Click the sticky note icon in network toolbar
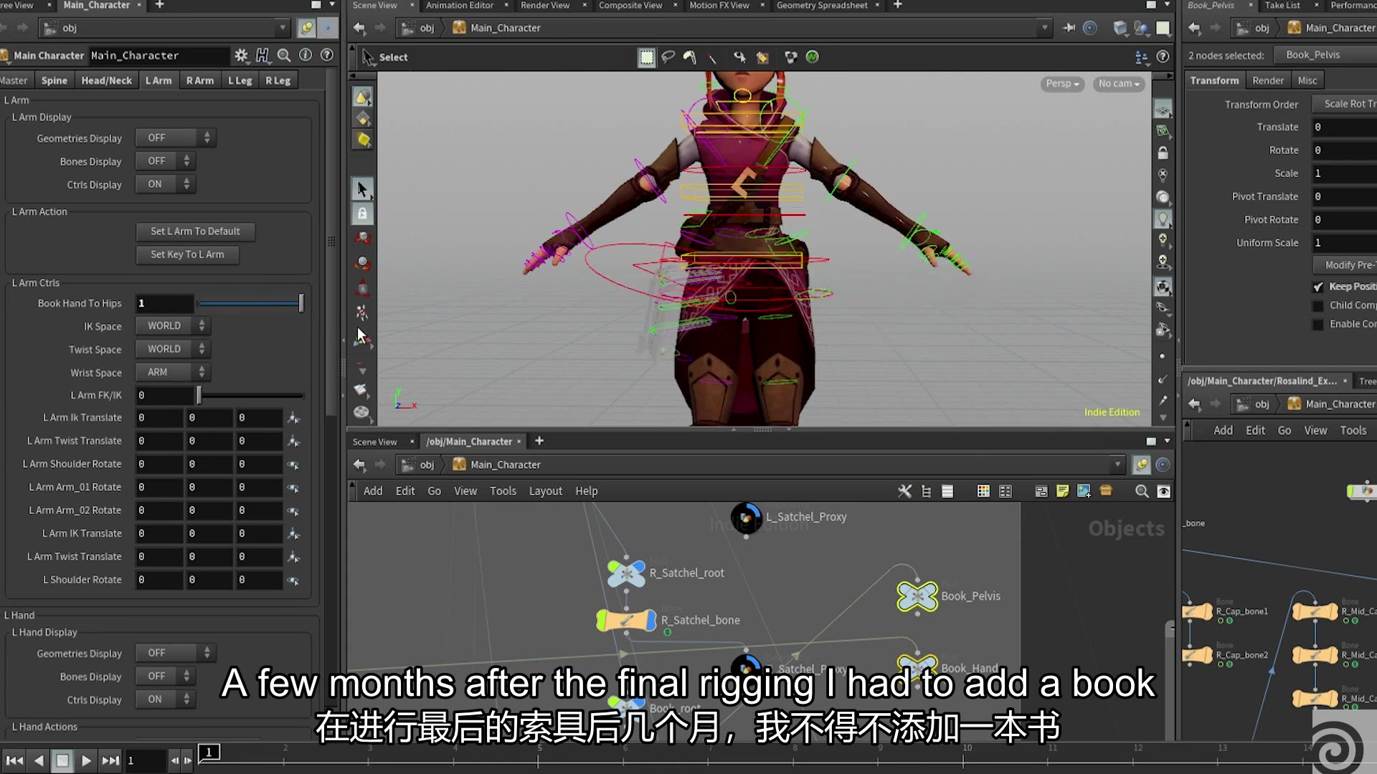Image resolution: width=1377 pixels, height=774 pixels. tap(1063, 491)
